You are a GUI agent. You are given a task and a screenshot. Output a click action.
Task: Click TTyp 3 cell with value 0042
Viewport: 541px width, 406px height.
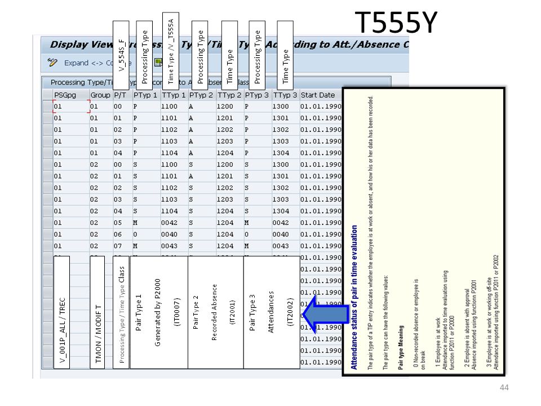pyautogui.click(x=285, y=223)
